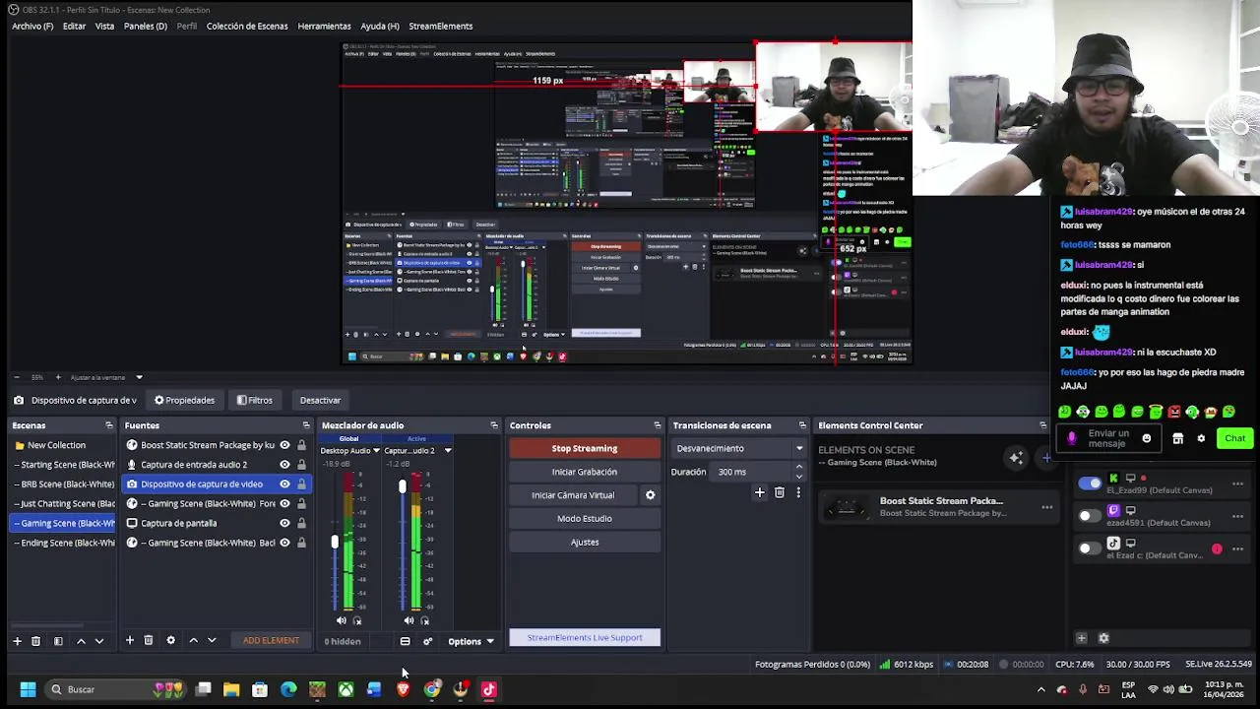Toggle audio mixer layout icon next to hidden count
1260x709 pixels.
click(405, 642)
